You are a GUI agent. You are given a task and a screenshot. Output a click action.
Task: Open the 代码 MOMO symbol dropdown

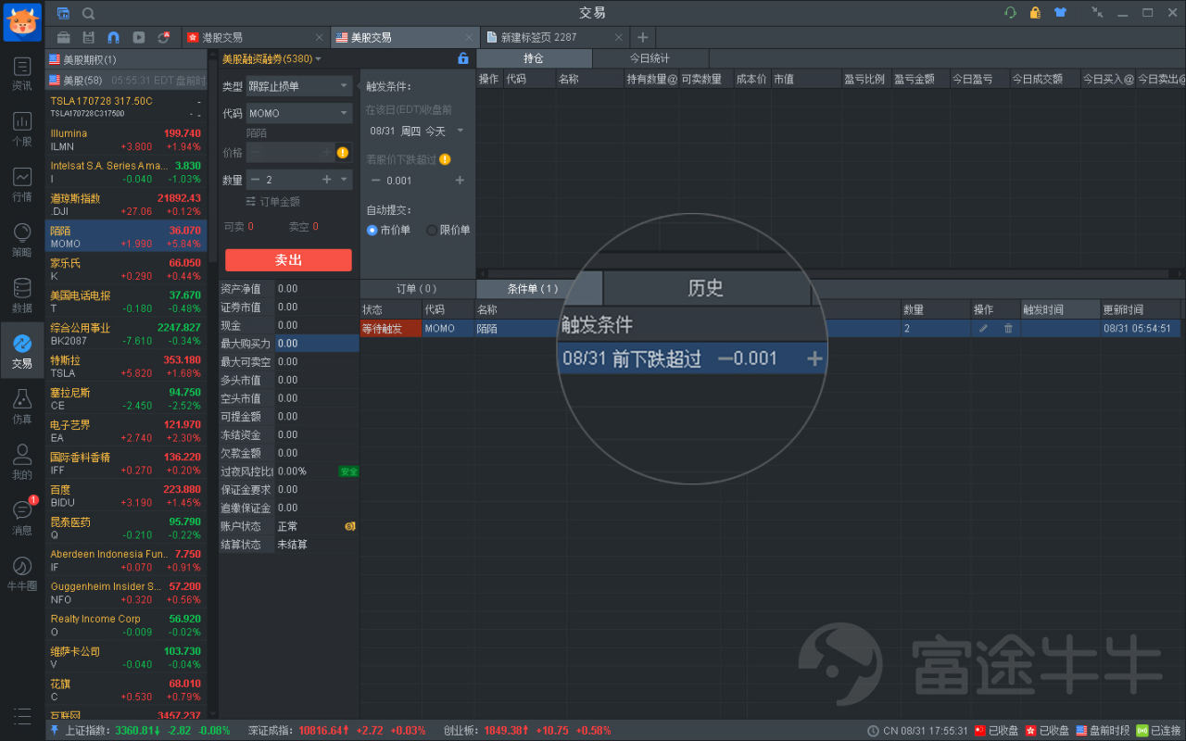[299, 113]
